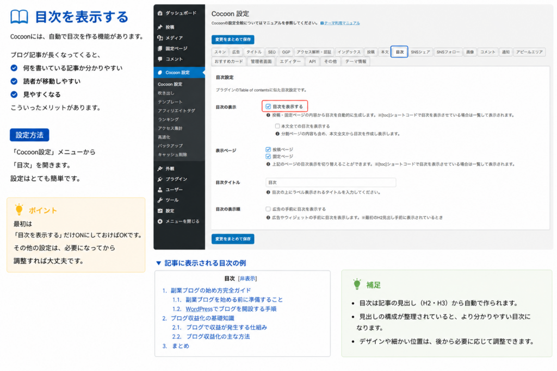Open アクセス集計 submenu item
This screenshot has height=371, width=557.
(x=170, y=128)
